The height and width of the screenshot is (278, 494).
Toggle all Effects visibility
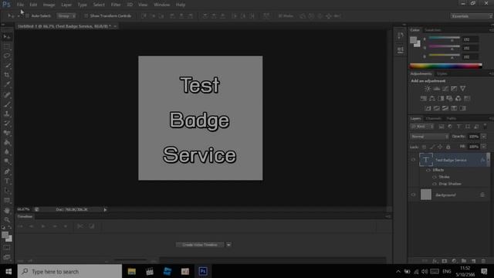point(428,170)
